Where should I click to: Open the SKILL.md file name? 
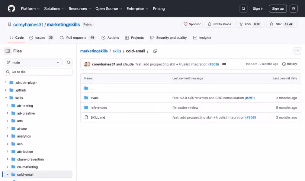[98, 117]
